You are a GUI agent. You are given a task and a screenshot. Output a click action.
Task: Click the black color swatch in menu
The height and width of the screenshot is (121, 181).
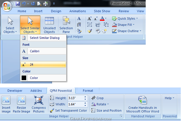click(24, 78)
